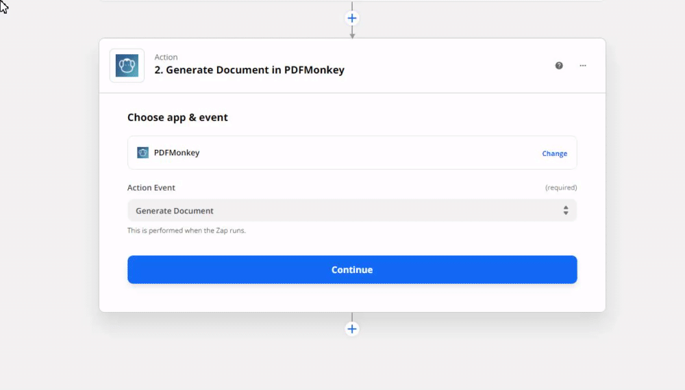Add a step below the PDFMonkey action
Screen dimensions: 685x390
[x=351, y=329]
